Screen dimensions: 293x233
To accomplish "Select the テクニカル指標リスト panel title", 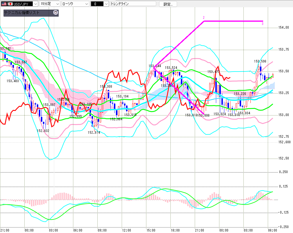I will (22, 13).
